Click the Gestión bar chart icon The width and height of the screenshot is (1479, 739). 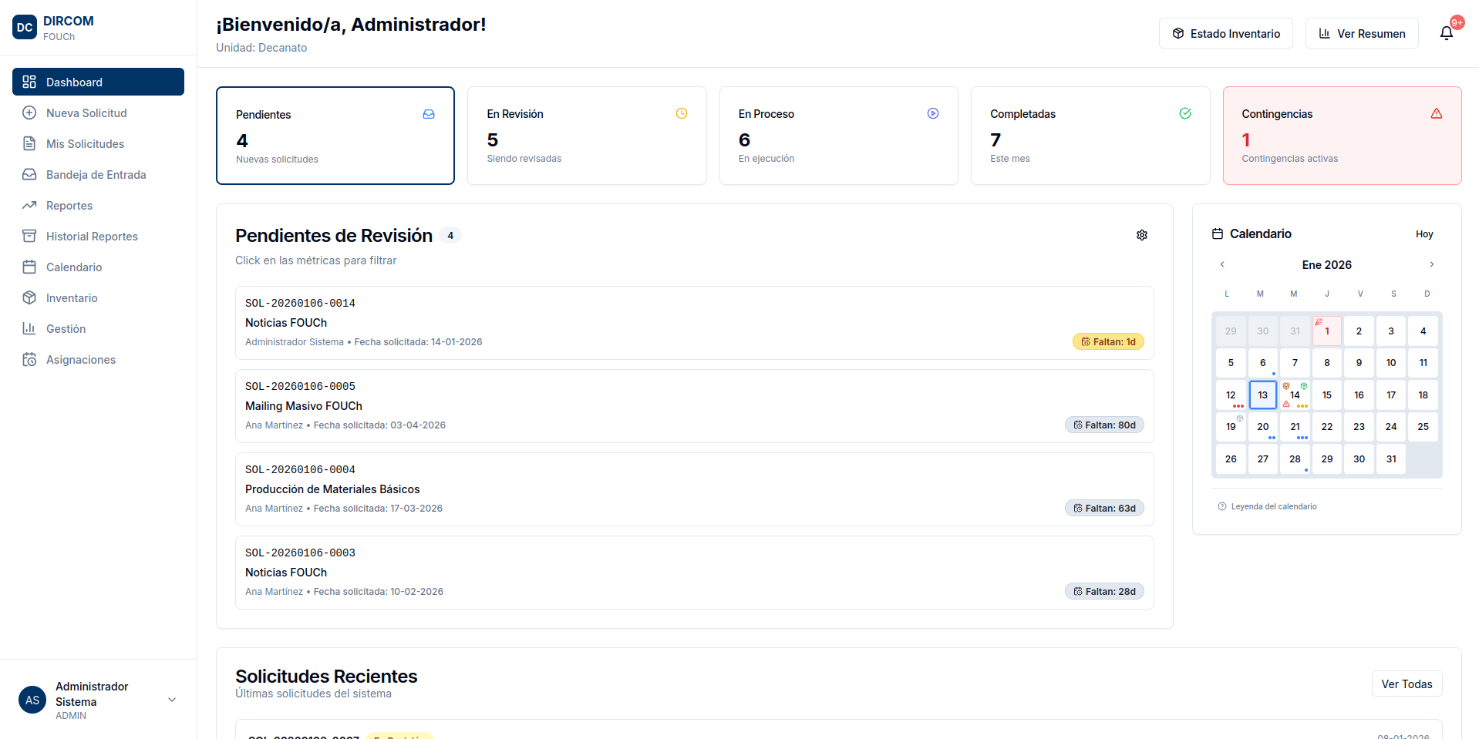click(x=29, y=328)
